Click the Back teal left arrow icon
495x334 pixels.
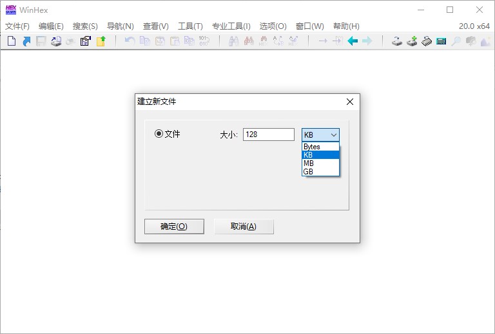point(353,41)
